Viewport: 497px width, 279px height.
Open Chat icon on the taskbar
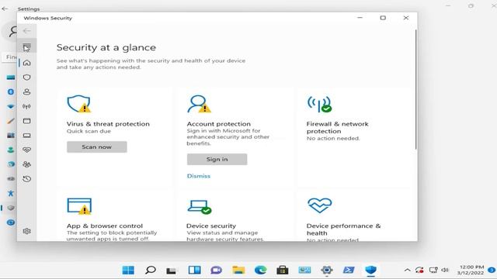(x=216, y=270)
